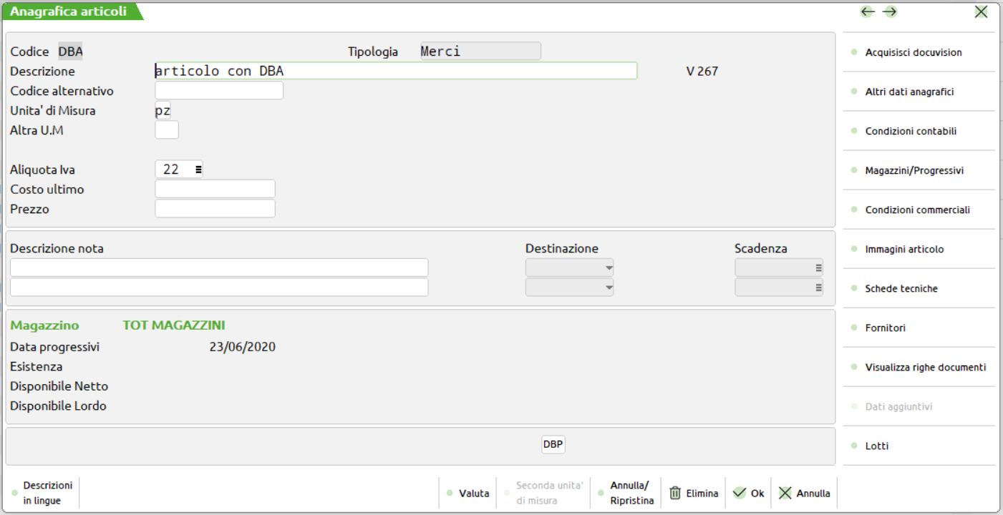Go to next article with right arrow
This screenshot has height=515, width=1003.
890,11
